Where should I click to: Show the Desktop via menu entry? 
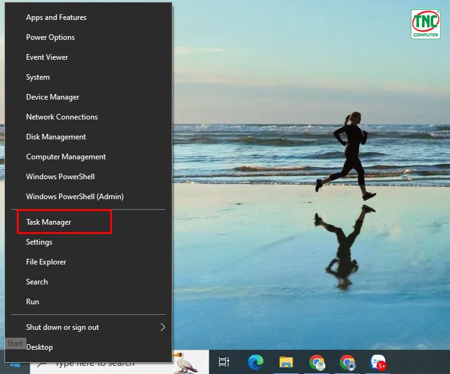88,347
